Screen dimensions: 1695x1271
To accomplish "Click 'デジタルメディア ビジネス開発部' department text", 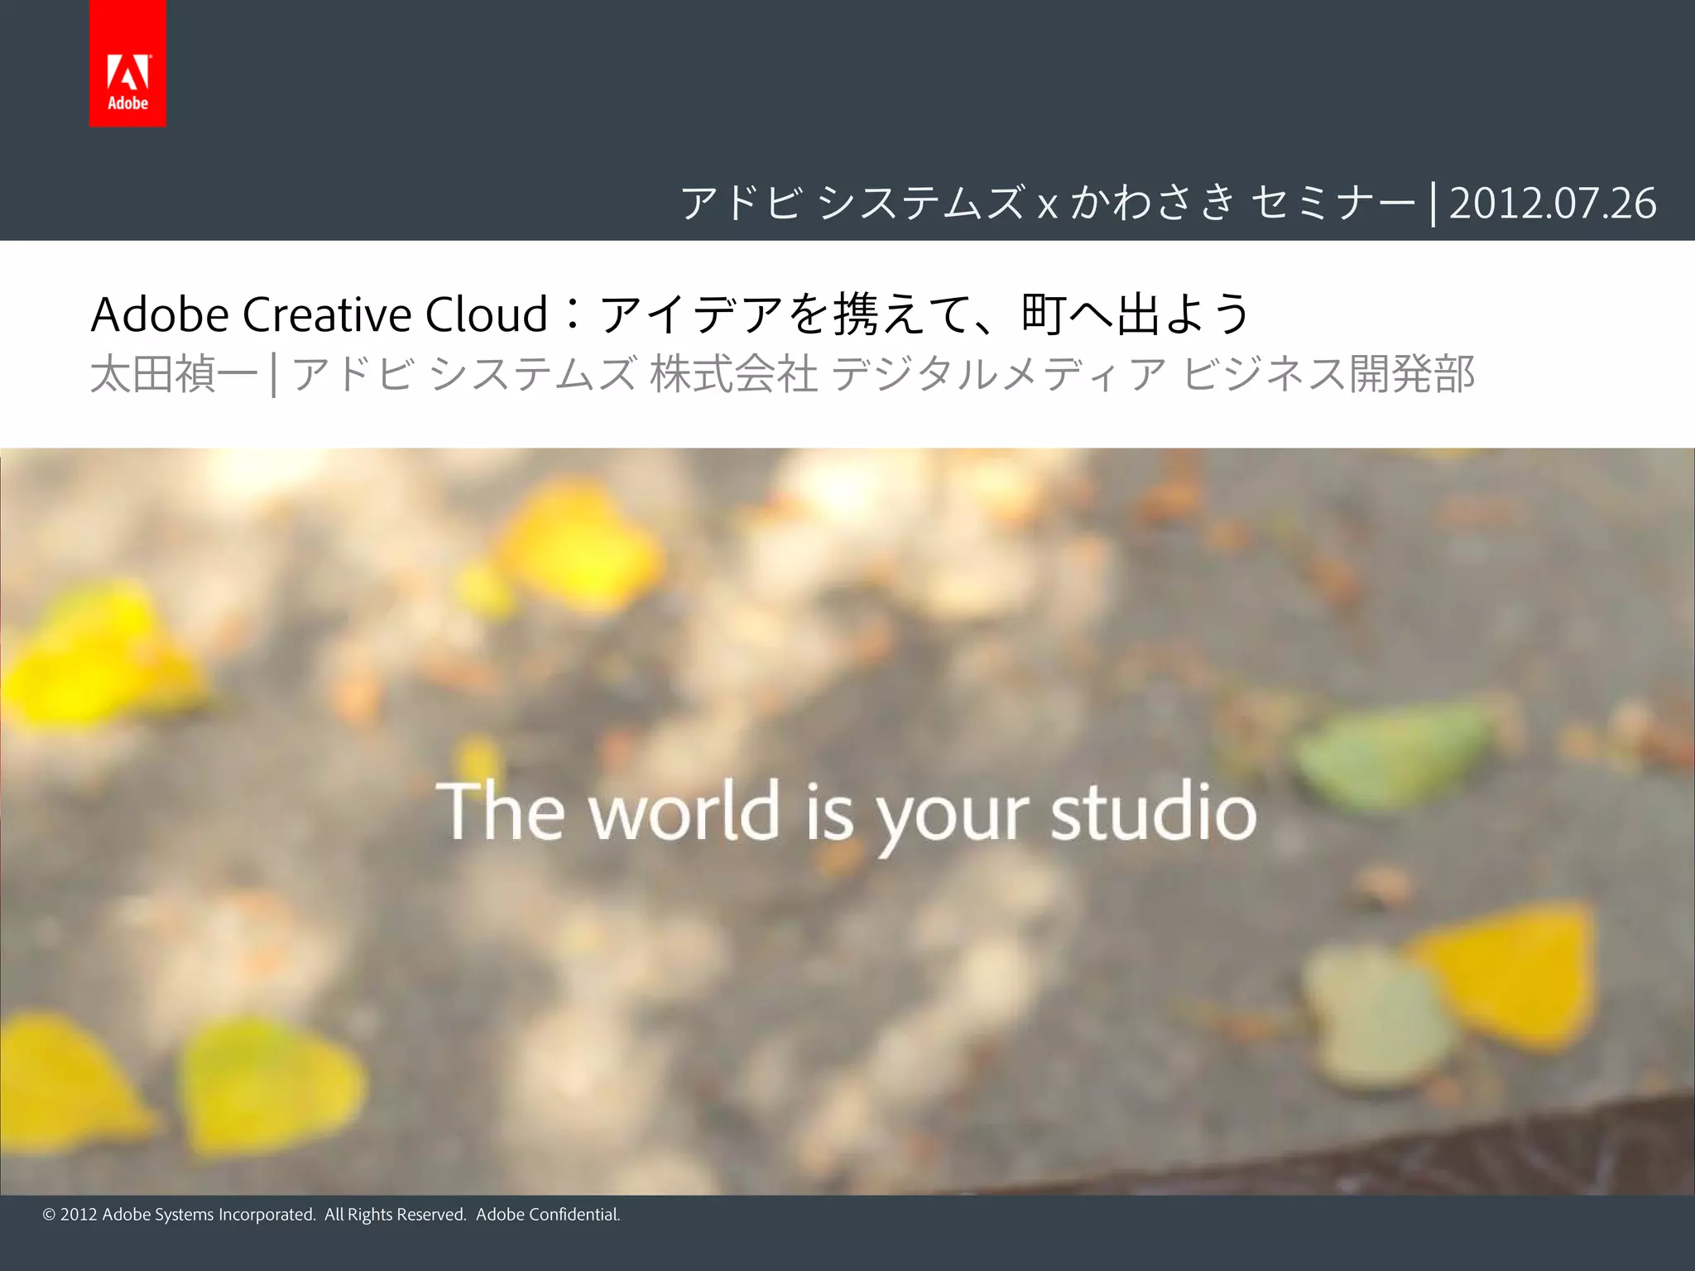I will [1154, 374].
